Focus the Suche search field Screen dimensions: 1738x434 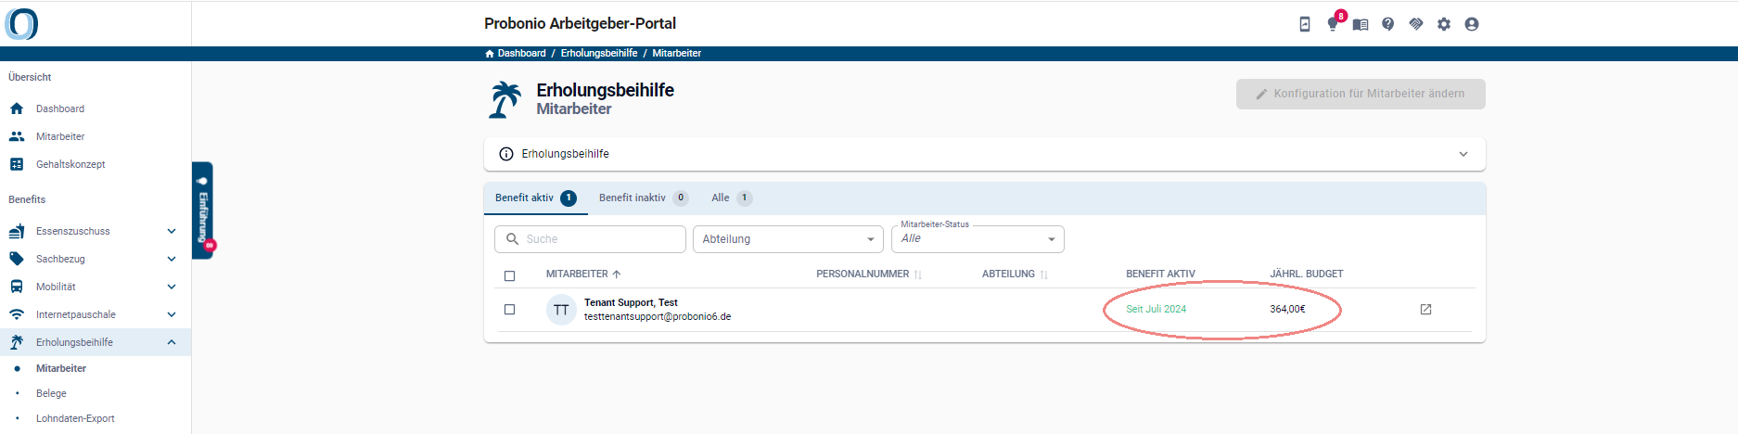coord(590,239)
